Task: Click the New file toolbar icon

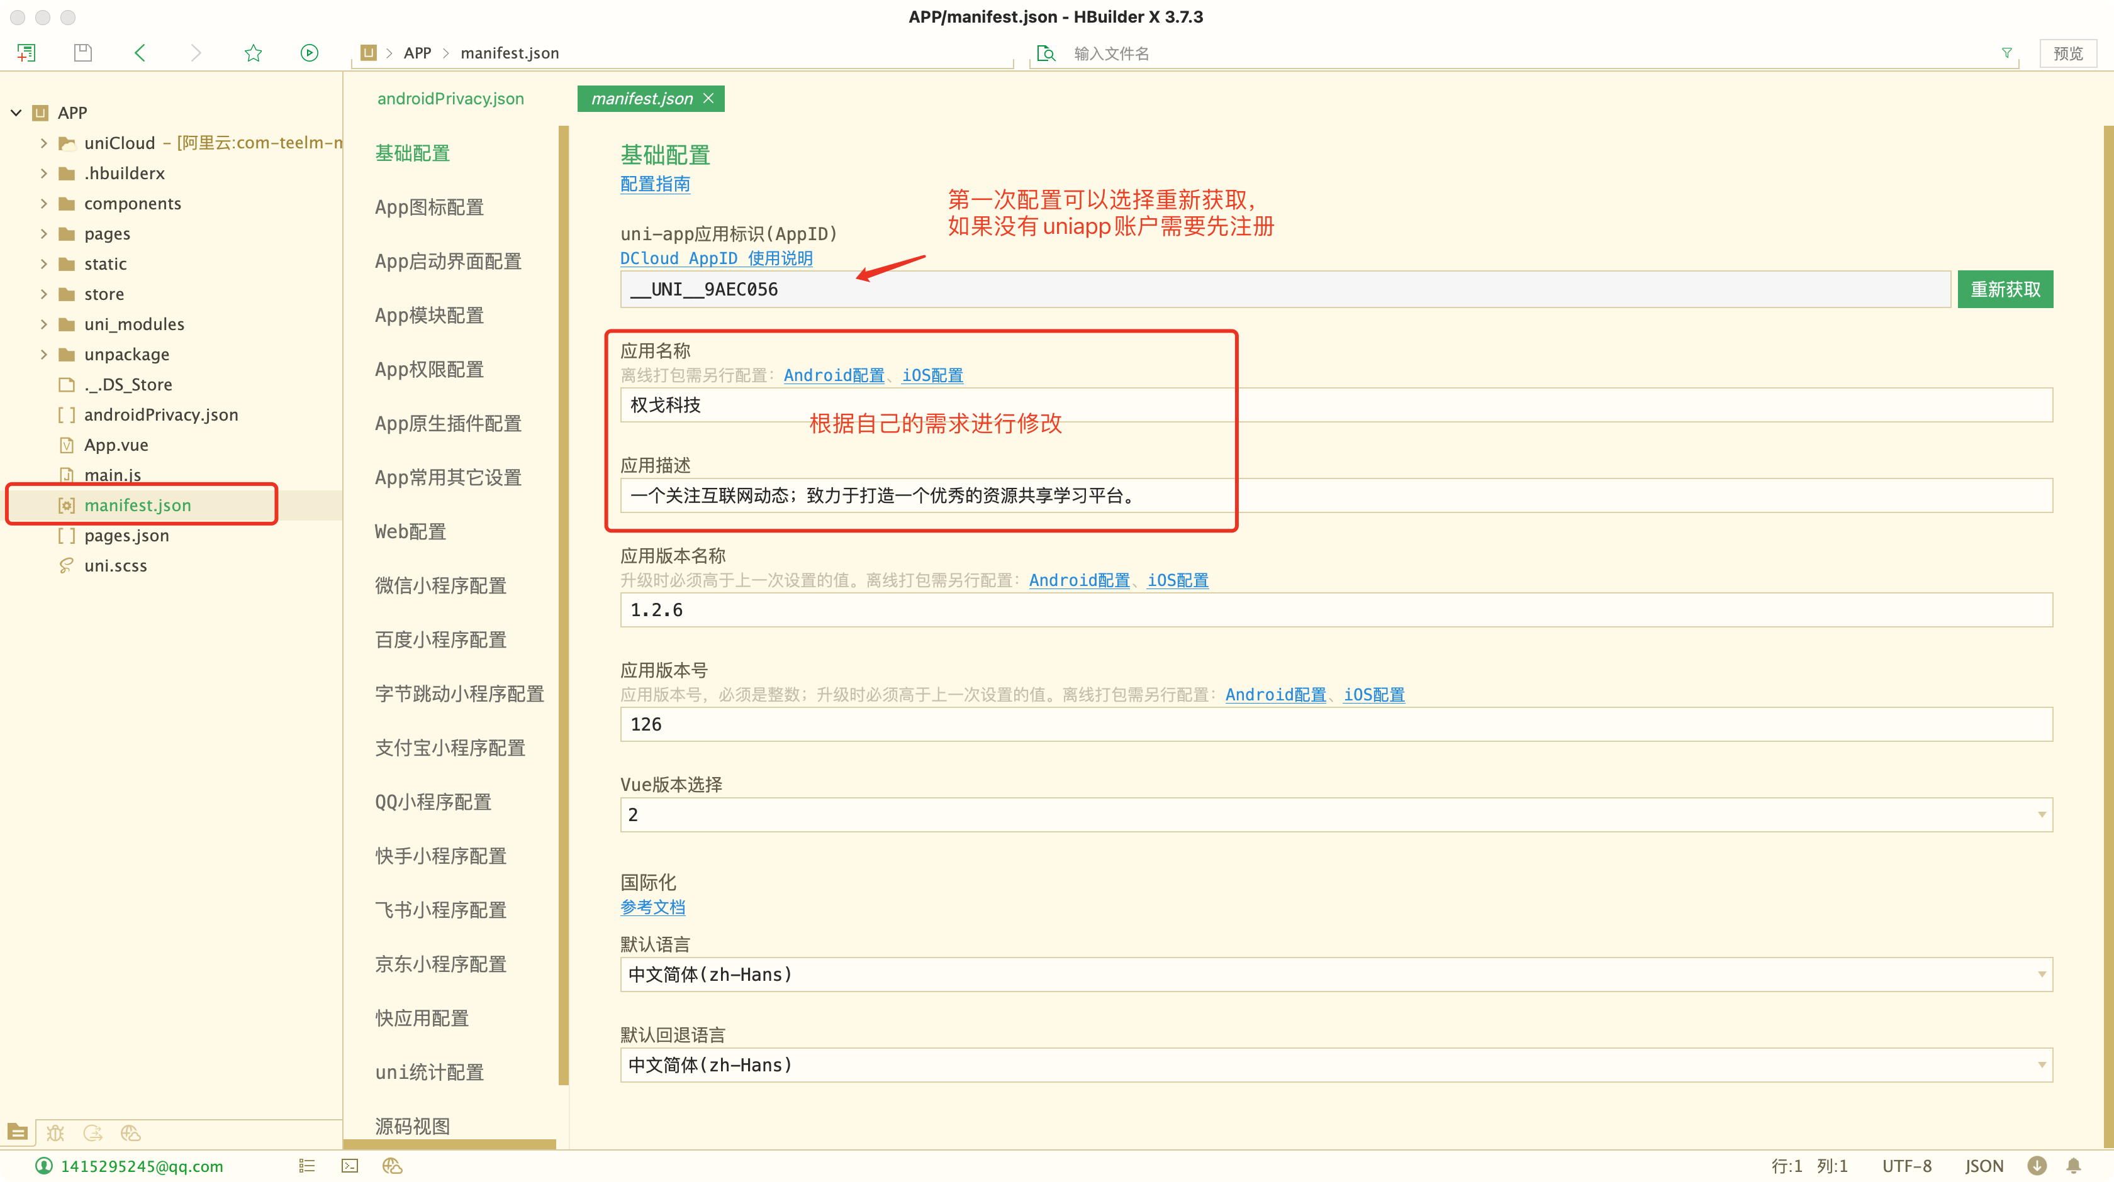Action: coord(26,53)
